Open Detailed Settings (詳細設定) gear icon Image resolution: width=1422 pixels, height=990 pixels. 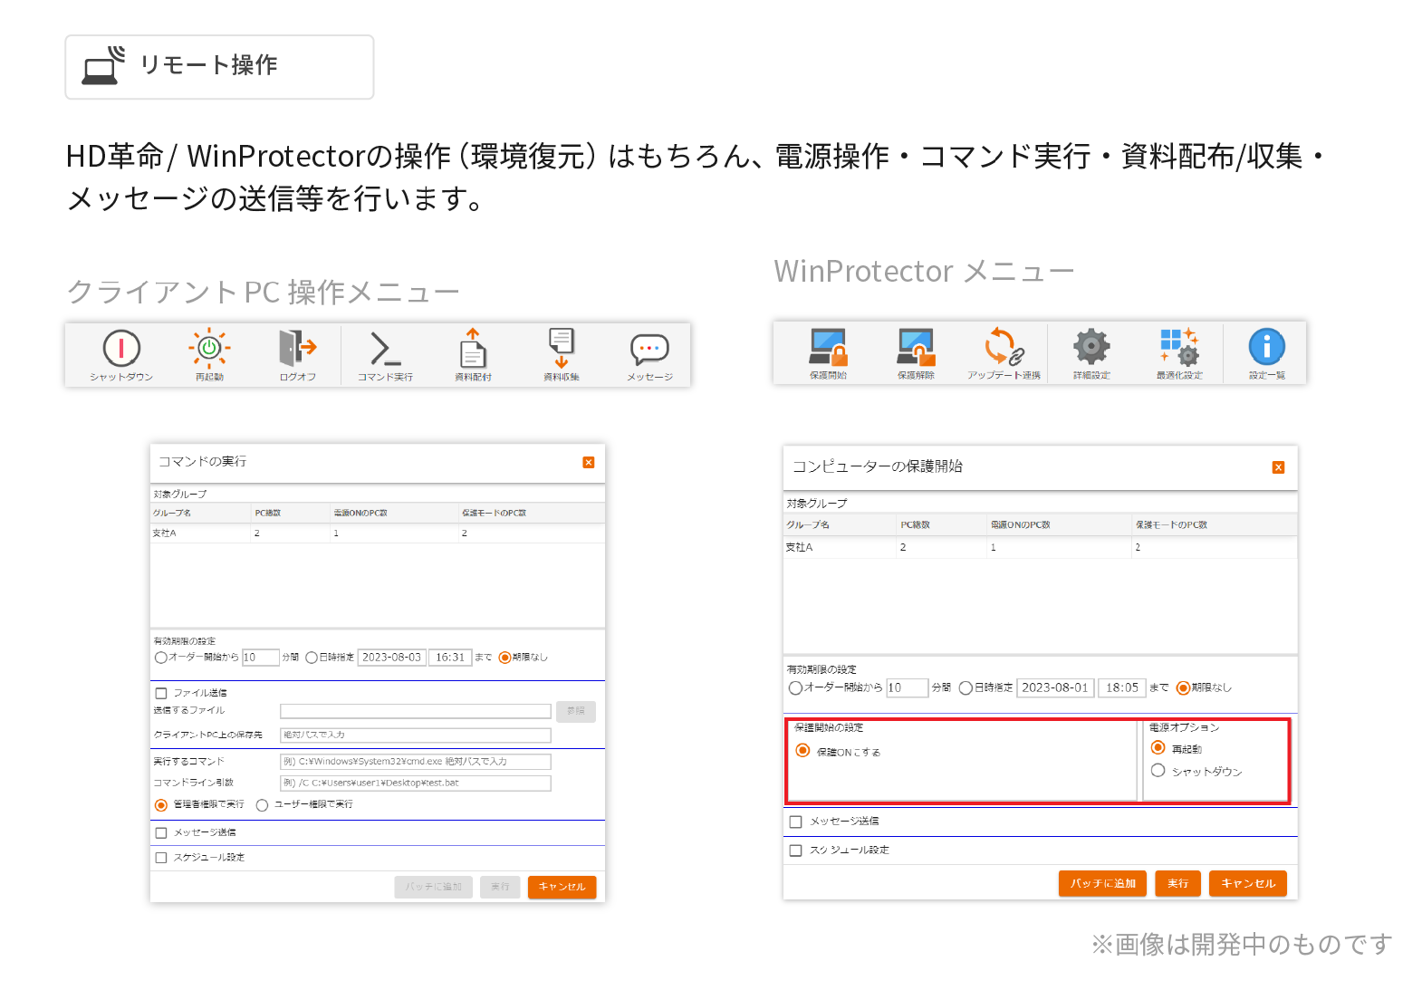point(1091,347)
